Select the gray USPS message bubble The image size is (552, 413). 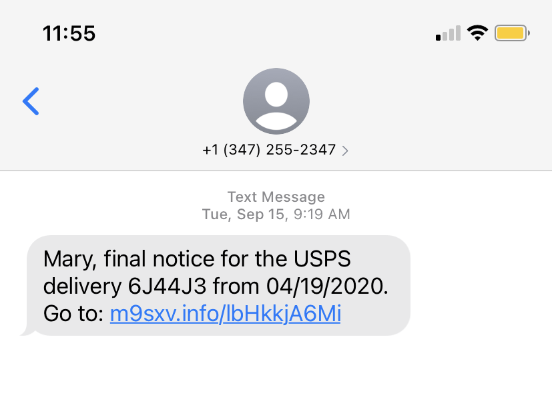[218, 286]
